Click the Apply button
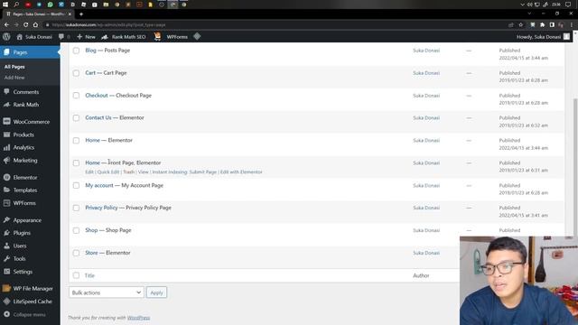This screenshot has width=578, height=325. click(156, 292)
